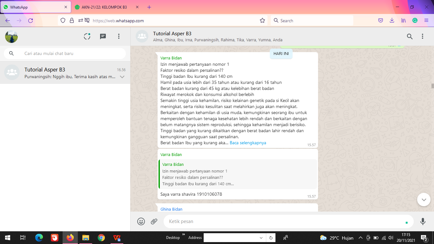Go forward with the browser forward arrow
Screen dimensions: 434x244
coord(19,21)
